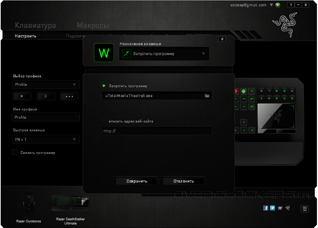This screenshot has width=318, height=228.
Task: Open the Razer store via cart icon
Action: (280, 208)
